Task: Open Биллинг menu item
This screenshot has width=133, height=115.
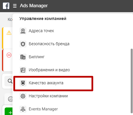Action: pyautogui.click(x=37, y=57)
